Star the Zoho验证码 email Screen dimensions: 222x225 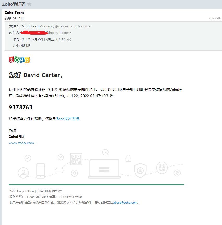[x=29, y=4]
